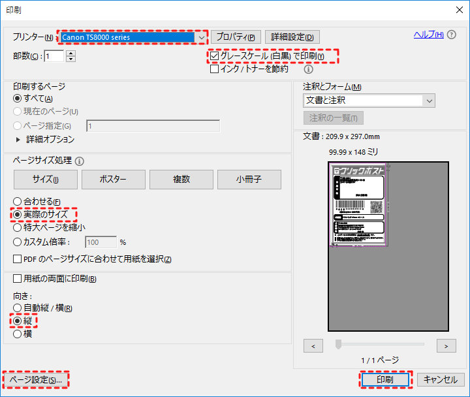470x397 pixels.
Task: Open the ヘルプ link
Action: point(428,35)
